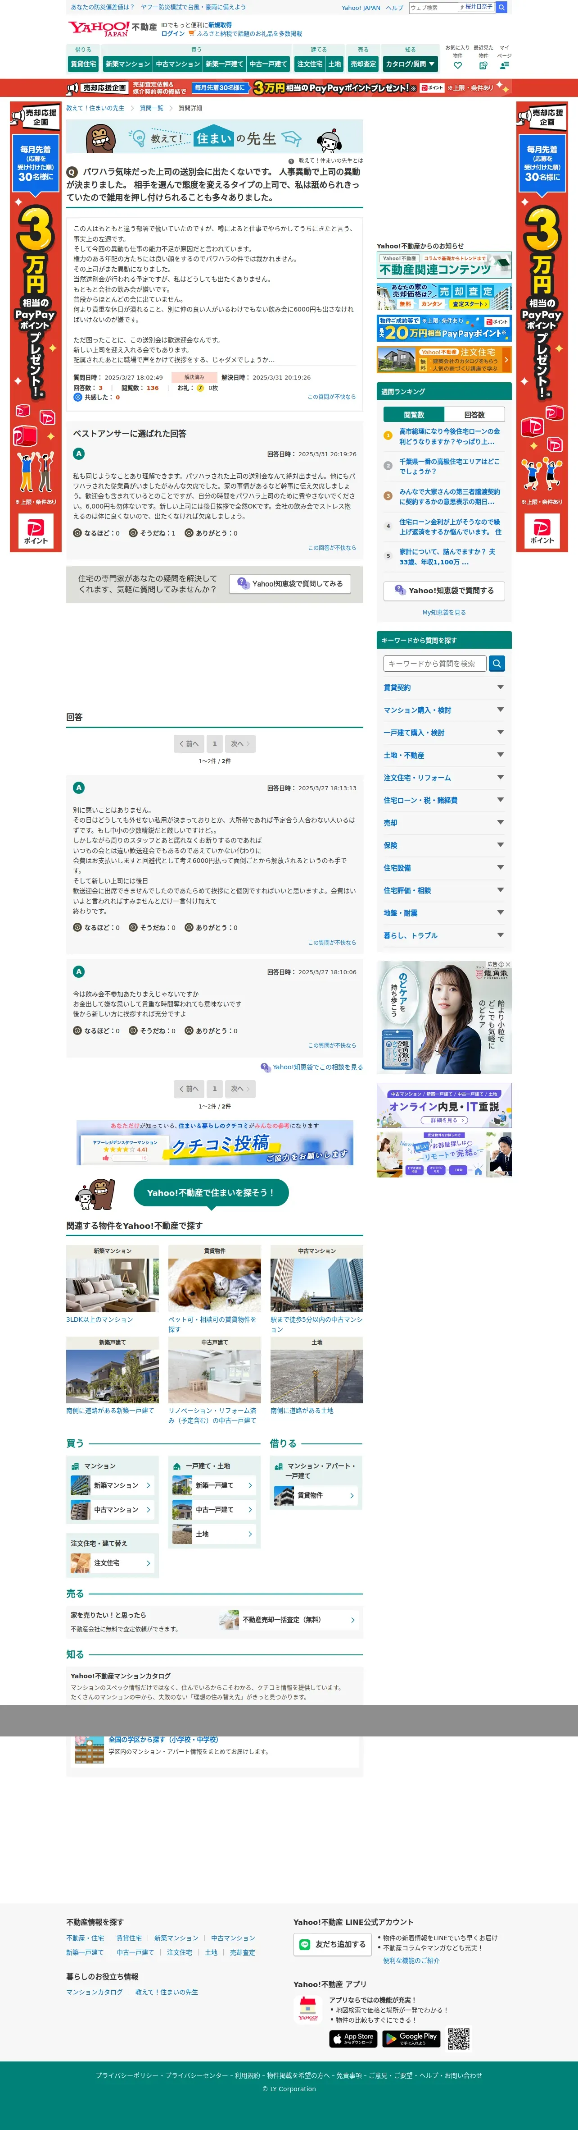This screenshot has width=578, height=2130.
Task: Expand 保険 category in sidebar
Action: tap(444, 845)
